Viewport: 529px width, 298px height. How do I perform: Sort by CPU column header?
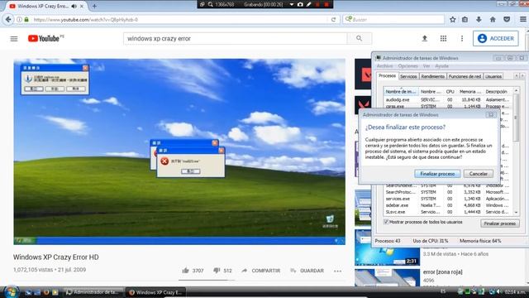pyautogui.click(x=450, y=92)
